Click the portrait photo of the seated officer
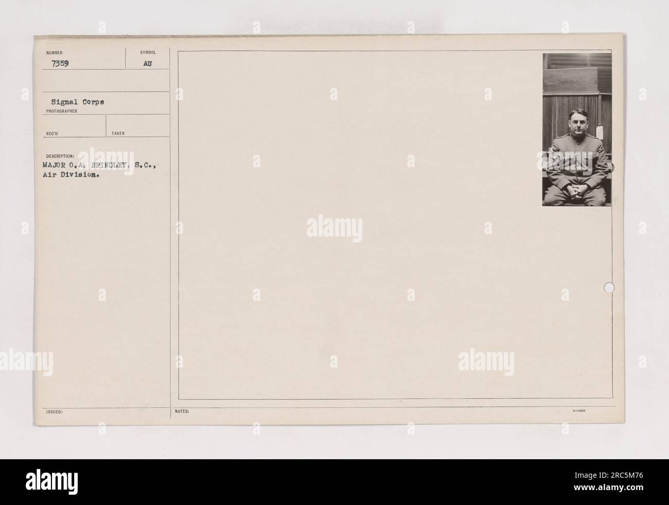 (577, 130)
